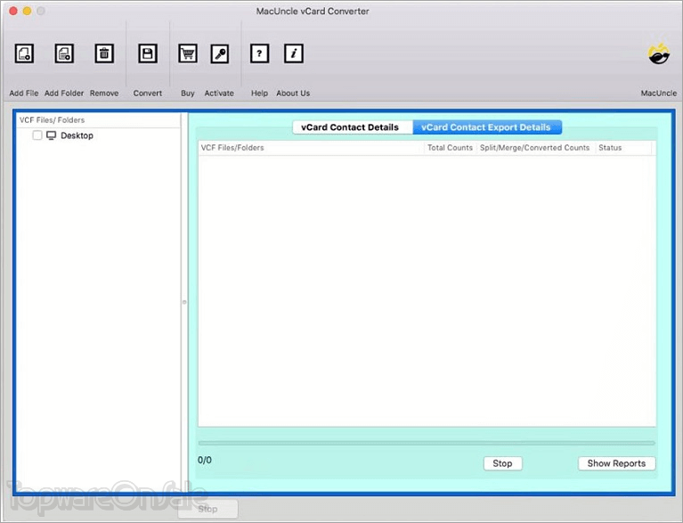Click the MacUncle logo icon
683x523 pixels.
659,53
